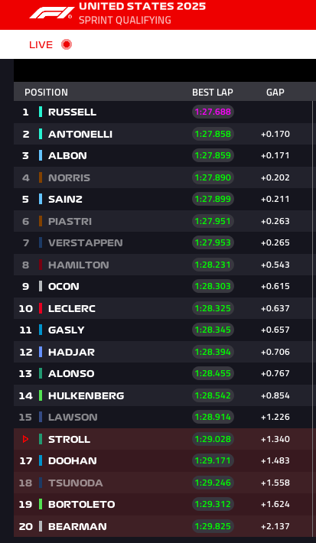
Task: Click the red LIVE indicator dot
Action: (x=67, y=44)
